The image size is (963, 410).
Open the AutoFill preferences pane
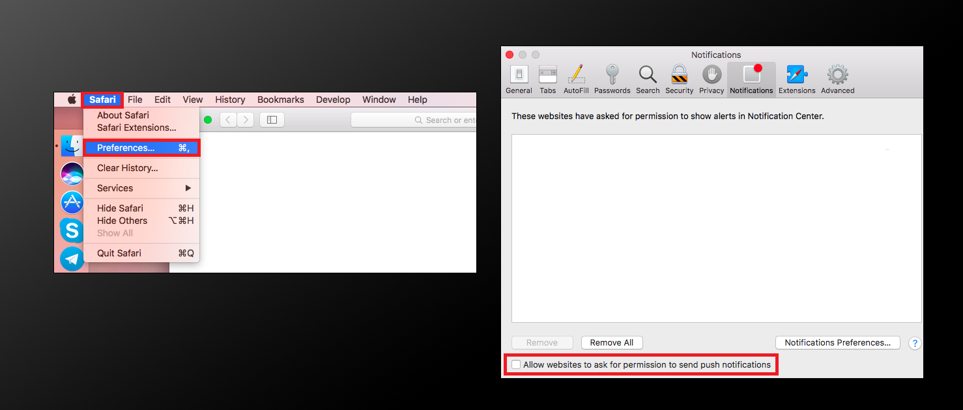coord(576,79)
